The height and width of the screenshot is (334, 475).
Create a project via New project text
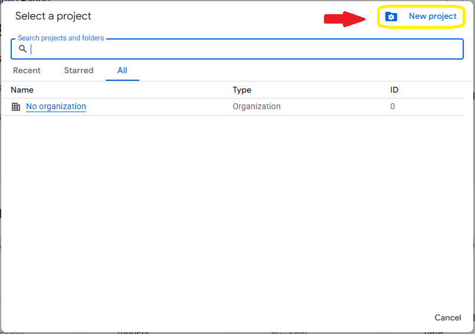click(x=433, y=16)
